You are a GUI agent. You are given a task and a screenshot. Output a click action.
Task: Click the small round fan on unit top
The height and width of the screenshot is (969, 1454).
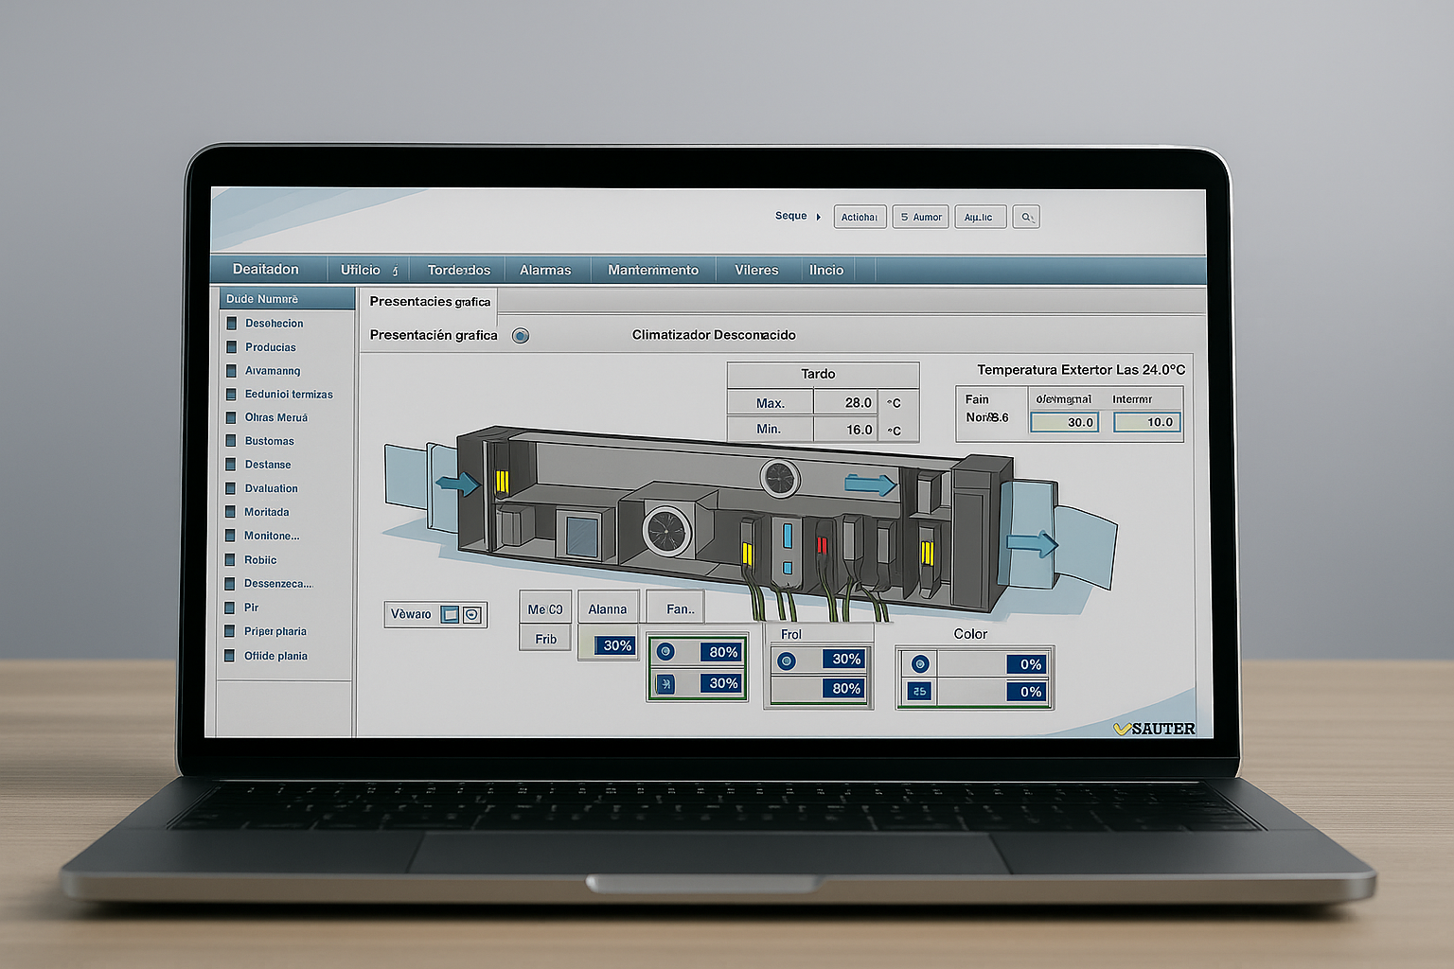(x=780, y=479)
